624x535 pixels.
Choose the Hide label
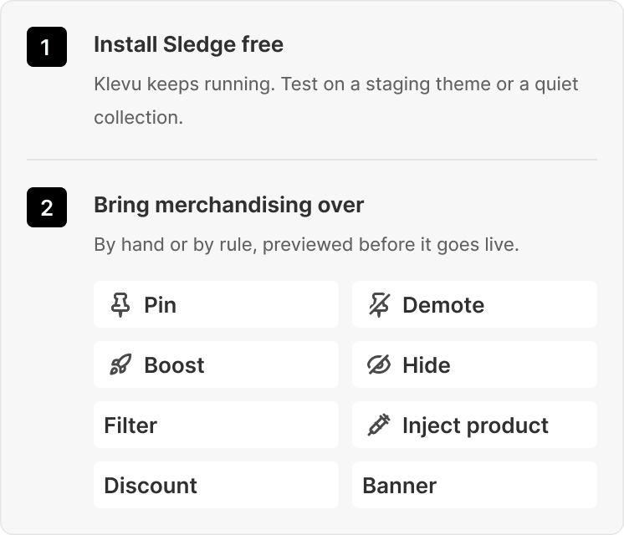click(x=427, y=365)
